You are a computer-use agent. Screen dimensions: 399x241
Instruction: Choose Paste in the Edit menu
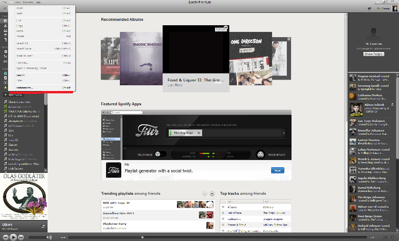42,31
